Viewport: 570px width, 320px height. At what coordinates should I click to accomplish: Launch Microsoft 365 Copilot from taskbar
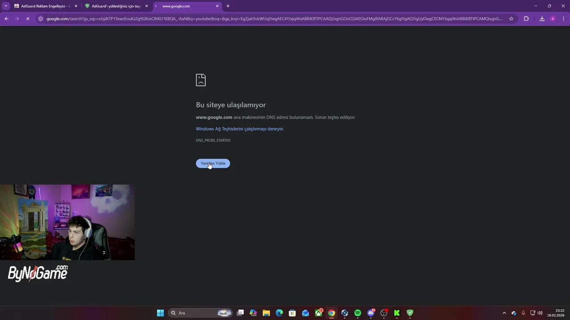click(253, 313)
